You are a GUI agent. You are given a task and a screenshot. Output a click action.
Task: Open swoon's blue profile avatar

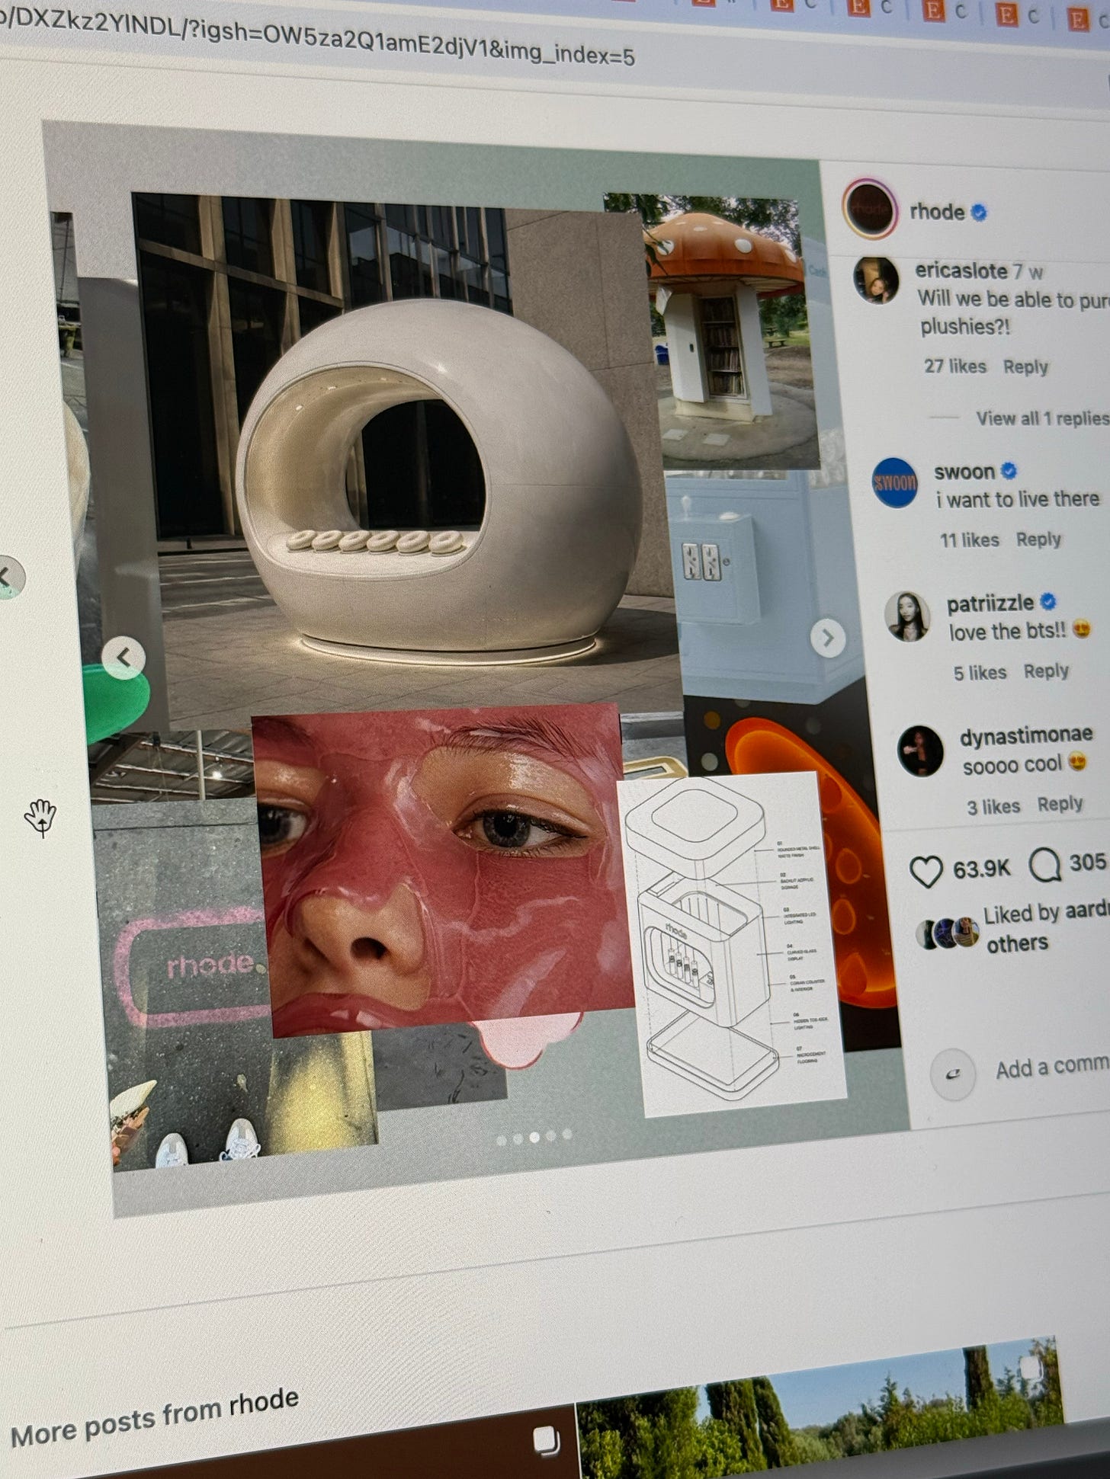895,483
